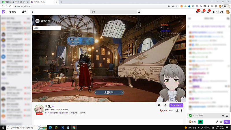Open the taskbar clock showing 2022-07-10
The image size is (231, 130).
[219, 128]
